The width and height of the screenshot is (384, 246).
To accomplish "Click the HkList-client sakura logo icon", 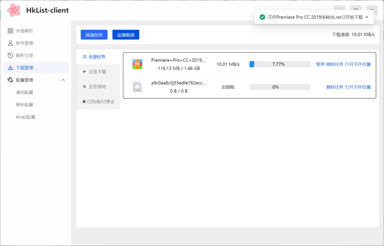I will click(14, 10).
